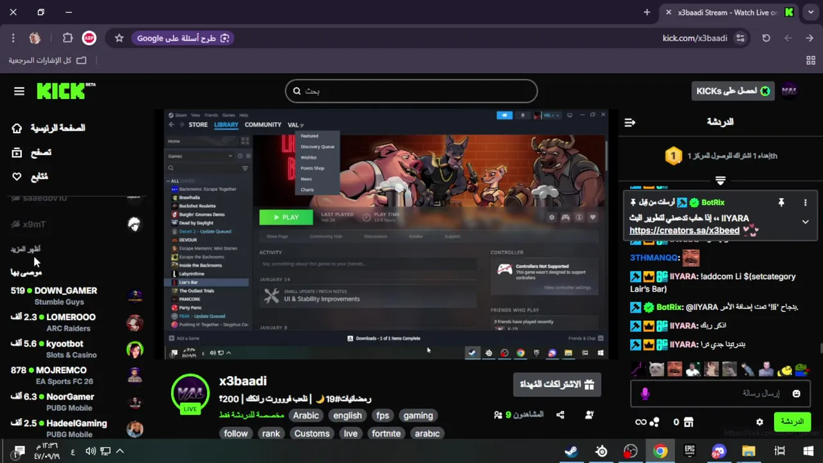Open MOJREMCO recommended channel

76,376
